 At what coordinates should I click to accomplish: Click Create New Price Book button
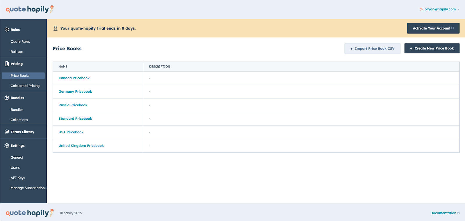(432, 48)
